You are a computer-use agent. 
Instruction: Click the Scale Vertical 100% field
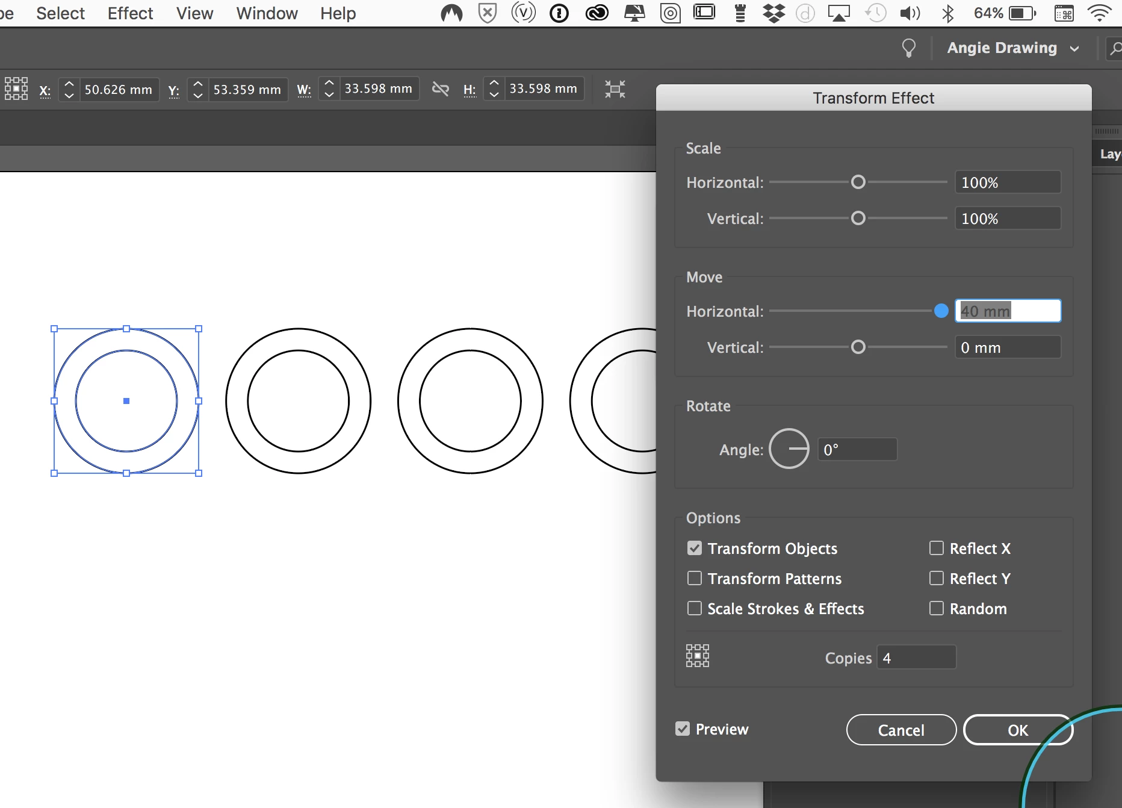coord(1008,218)
